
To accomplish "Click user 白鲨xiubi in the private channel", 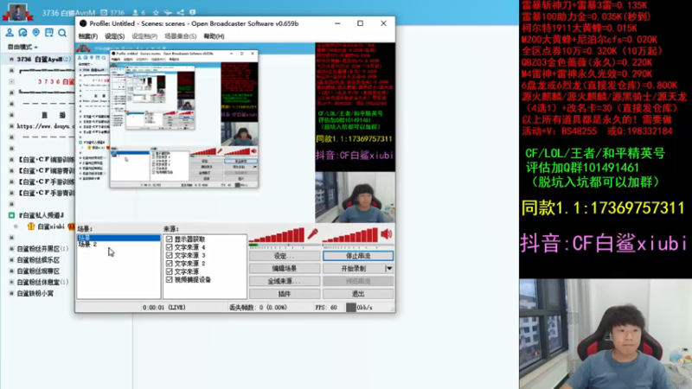I will [51, 226].
